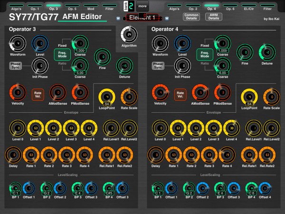285x214 pixels.
Task: Click Operator 3 LoopPoint knob
Action: [107, 97]
